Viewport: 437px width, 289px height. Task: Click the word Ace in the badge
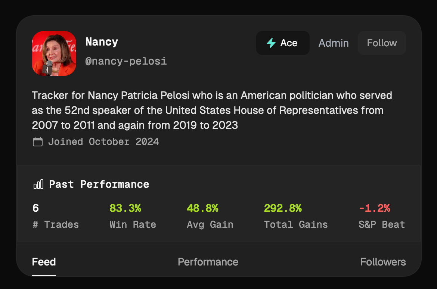pos(289,43)
